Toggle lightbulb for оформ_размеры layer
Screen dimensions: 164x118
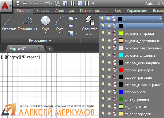(103, 70)
